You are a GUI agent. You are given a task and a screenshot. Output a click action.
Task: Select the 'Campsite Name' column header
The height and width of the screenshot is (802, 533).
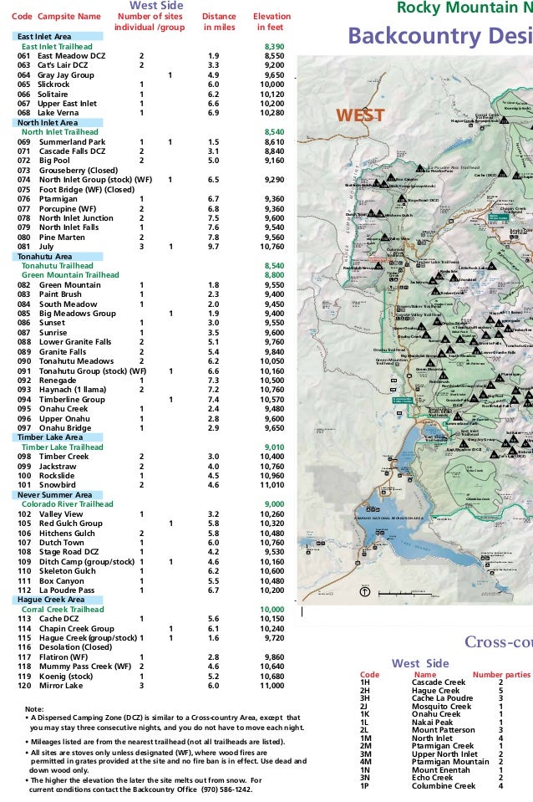[x=69, y=17]
